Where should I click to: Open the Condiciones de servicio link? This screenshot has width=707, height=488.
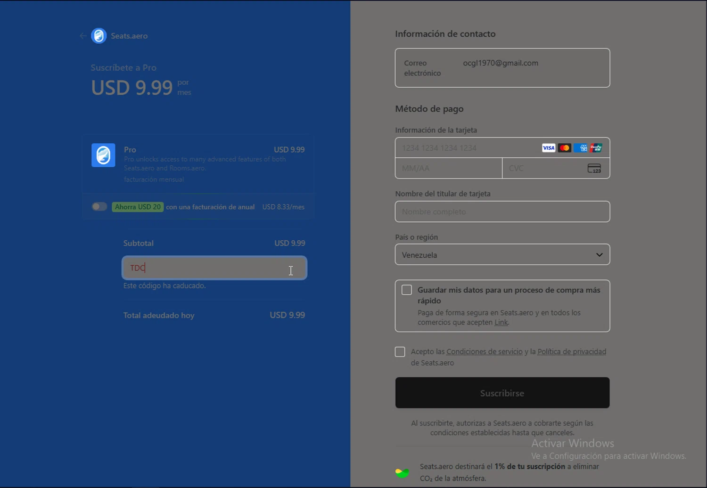(485, 351)
